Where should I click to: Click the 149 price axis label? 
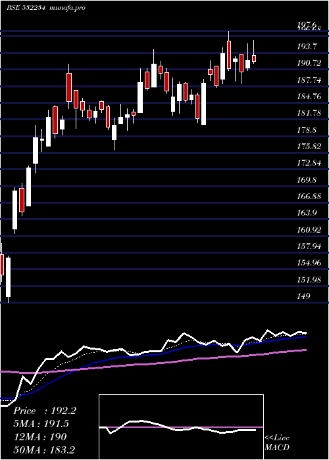pyautogui.click(x=303, y=296)
